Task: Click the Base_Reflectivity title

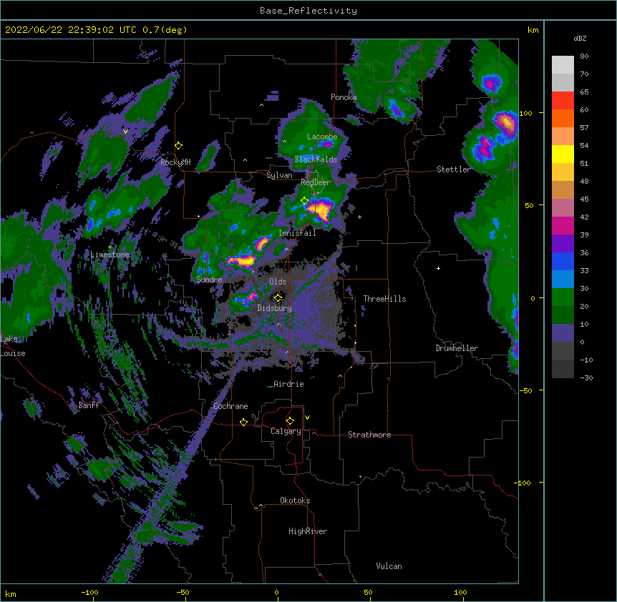Action: click(308, 11)
